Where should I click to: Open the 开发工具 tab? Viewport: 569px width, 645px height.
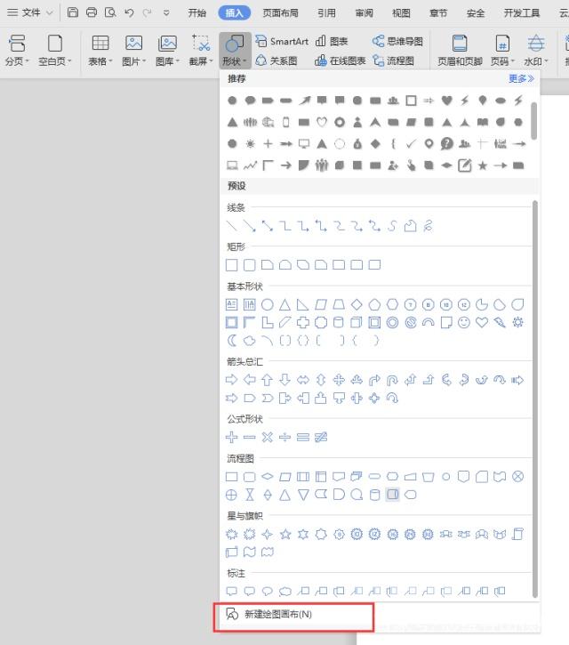pos(522,13)
